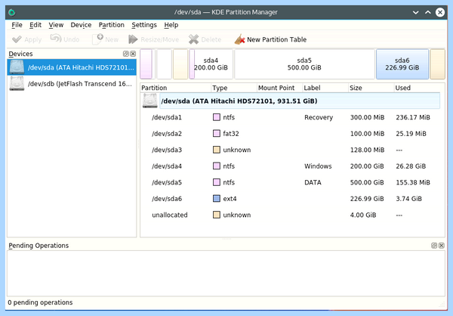Select sda6 226.99 GiB block in disk map
The height and width of the screenshot is (316, 453).
coord(402,64)
